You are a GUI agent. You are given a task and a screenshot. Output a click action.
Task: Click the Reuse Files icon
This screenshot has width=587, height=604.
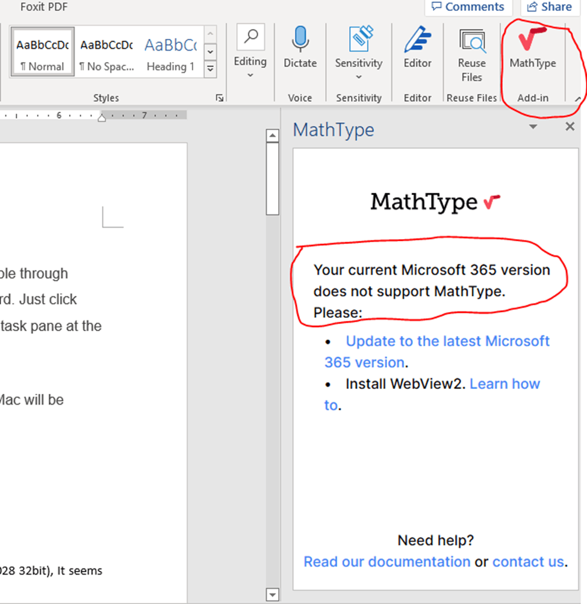pyautogui.click(x=472, y=42)
